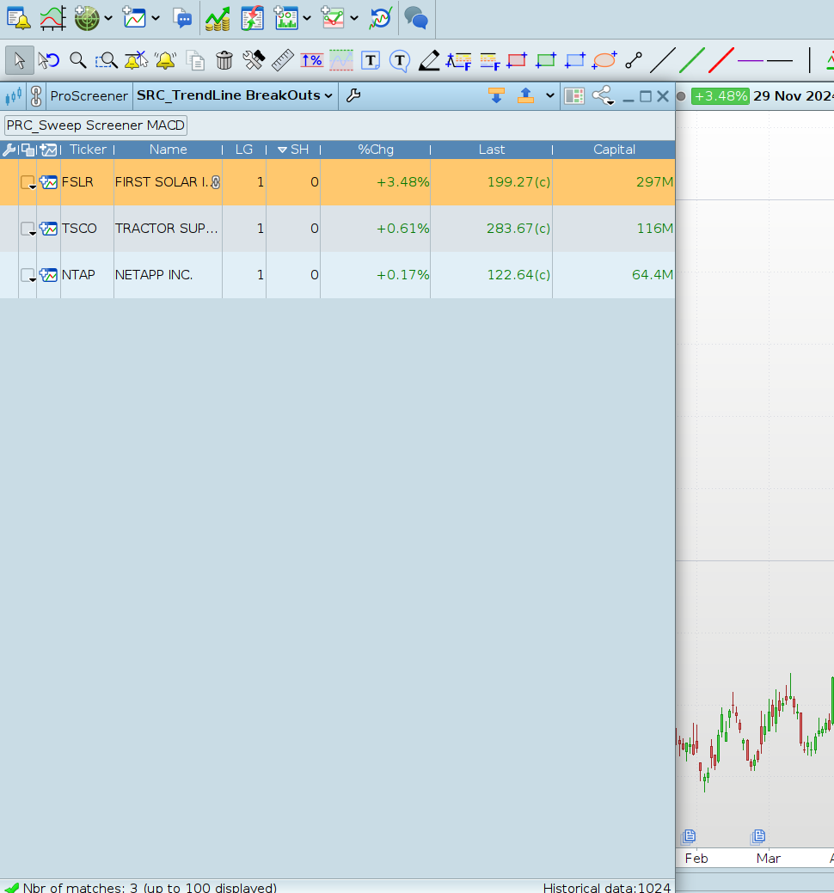The width and height of the screenshot is (834, 893).
Task: Click the order list icon with red-green arrows
Action: tap(252, 18)
